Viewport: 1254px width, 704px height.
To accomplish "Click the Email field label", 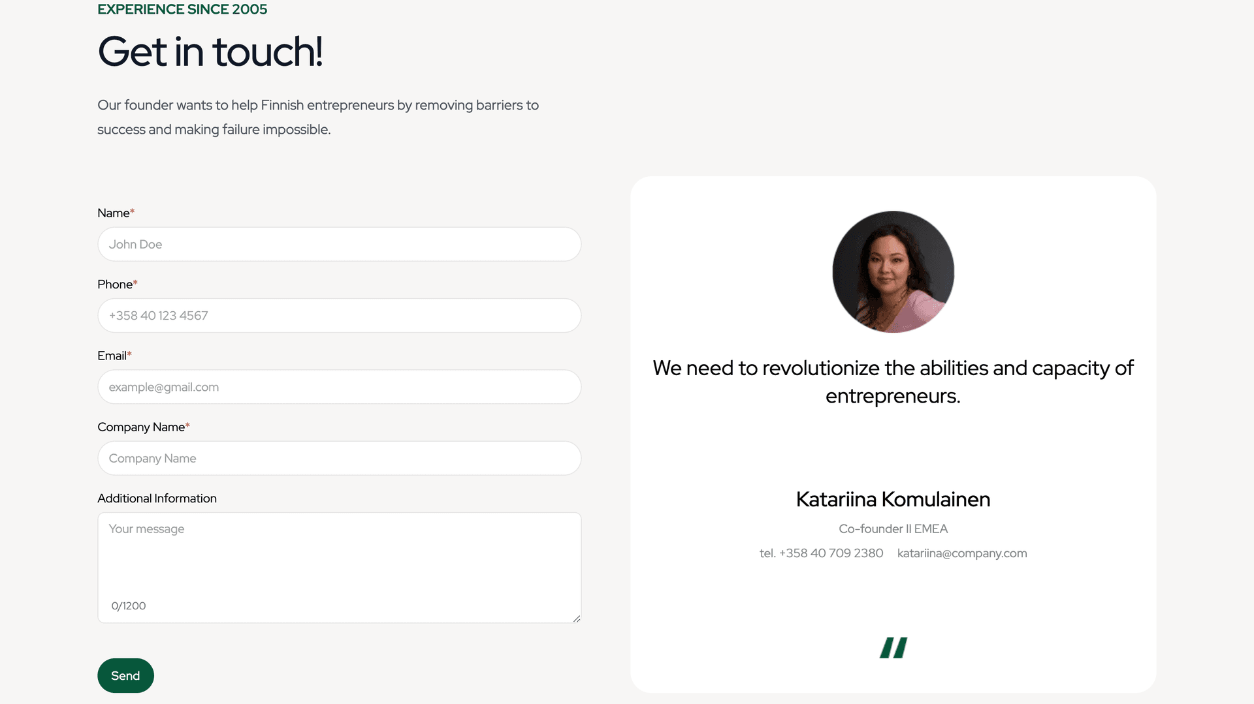I will (112, 356).
